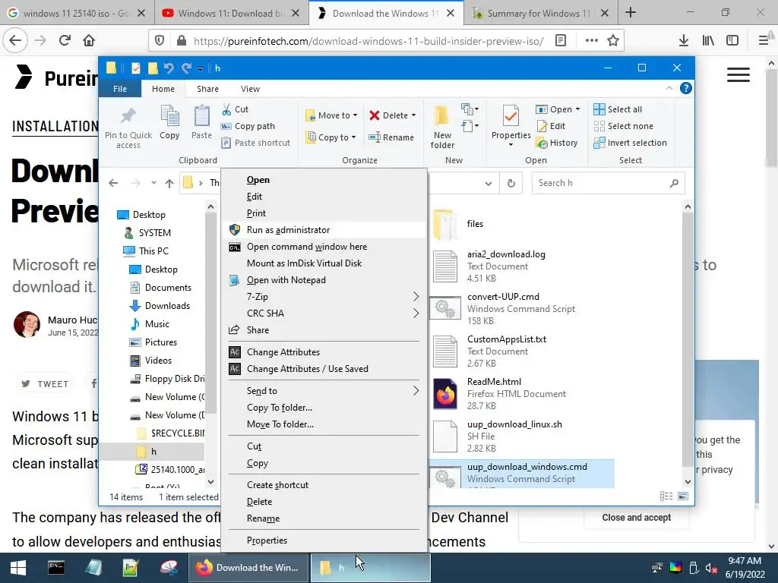Image resolution: width=778 pixels, height=583 pixels.
Task: Click Run as administrator in context menu
Action: [324, 229]
